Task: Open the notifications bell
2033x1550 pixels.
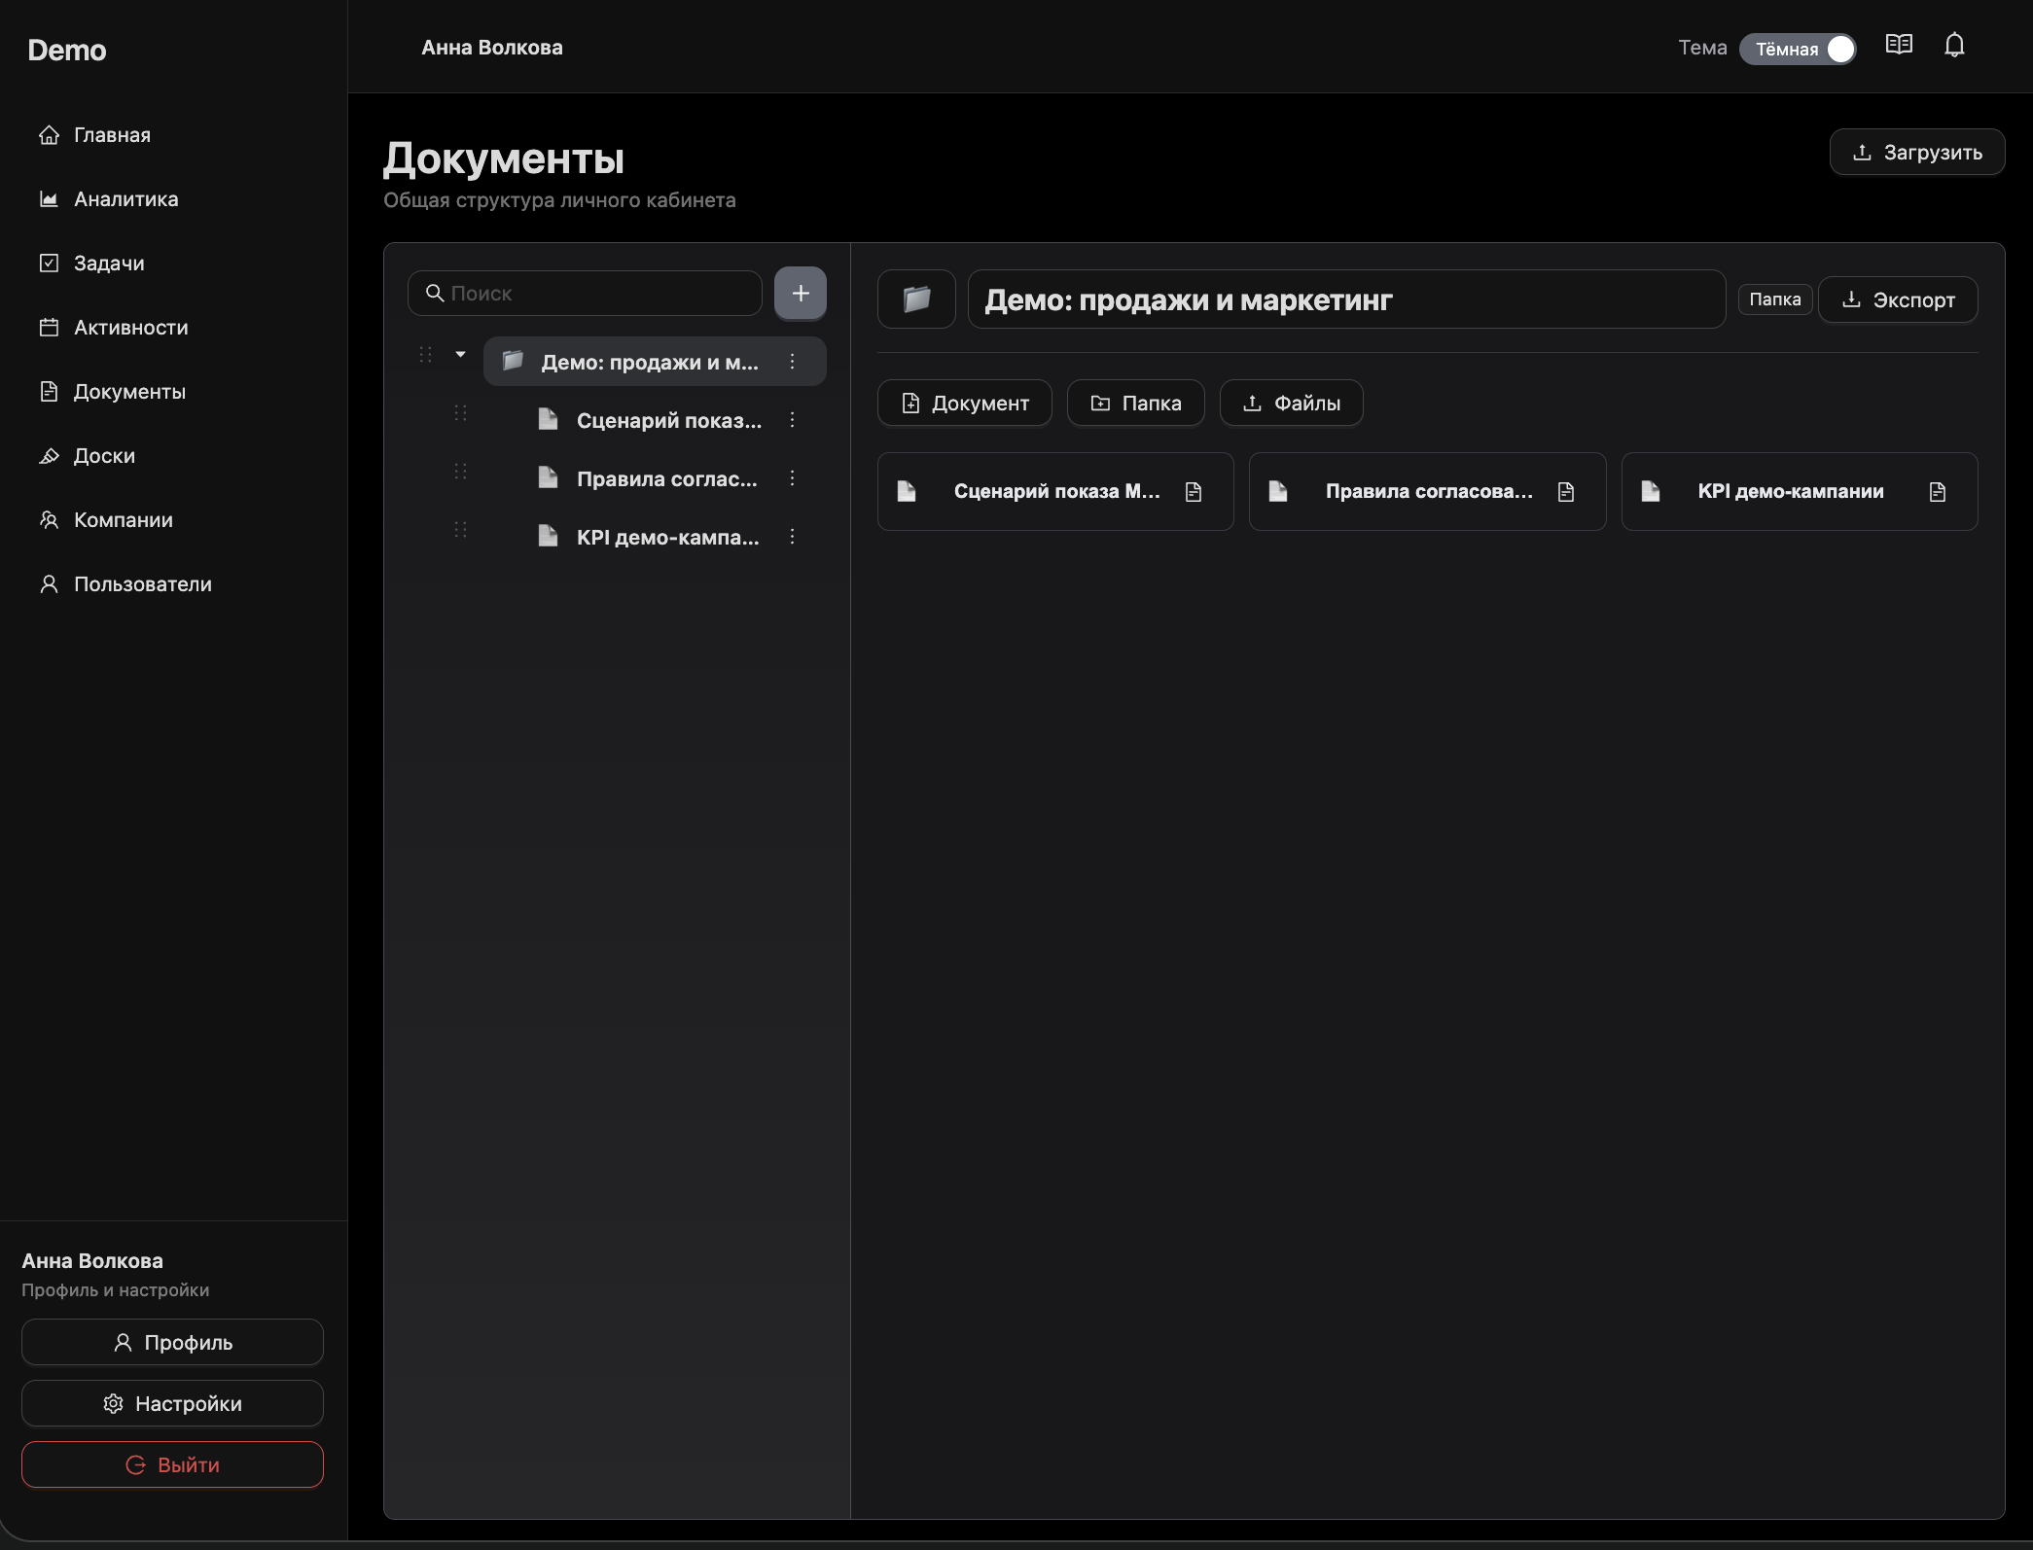Action: 1954,46
